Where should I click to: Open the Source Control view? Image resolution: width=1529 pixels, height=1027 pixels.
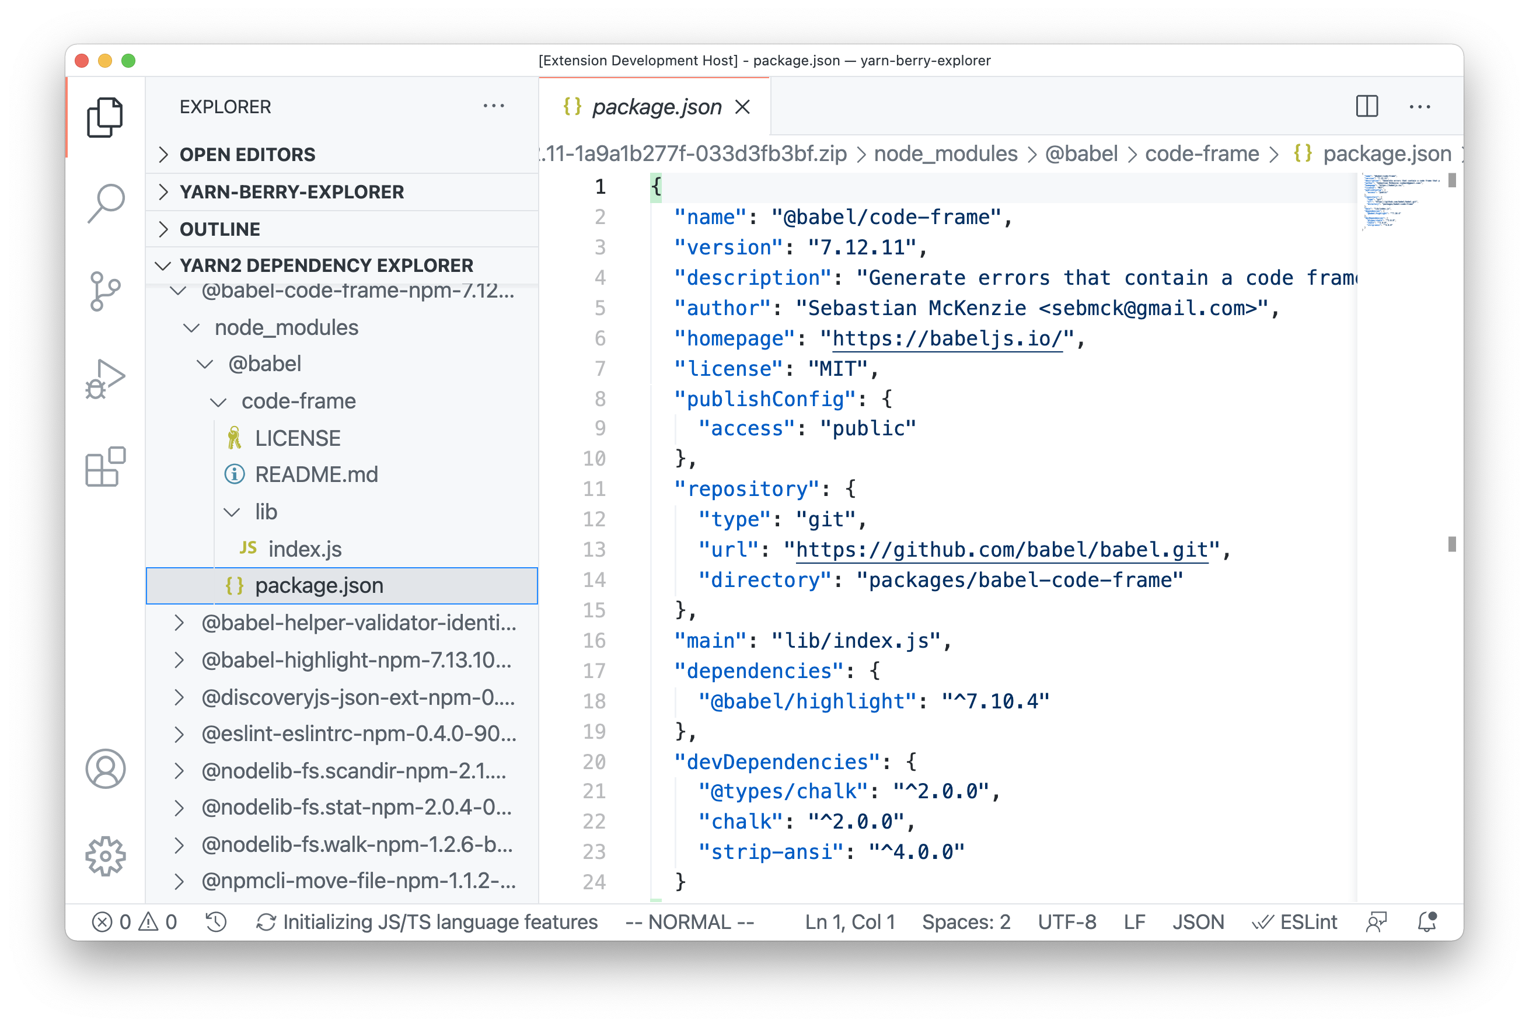coord(106,291)
